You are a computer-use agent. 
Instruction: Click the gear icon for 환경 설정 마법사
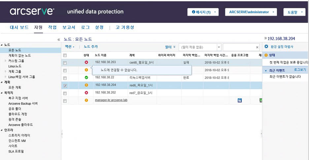point(266,47)
